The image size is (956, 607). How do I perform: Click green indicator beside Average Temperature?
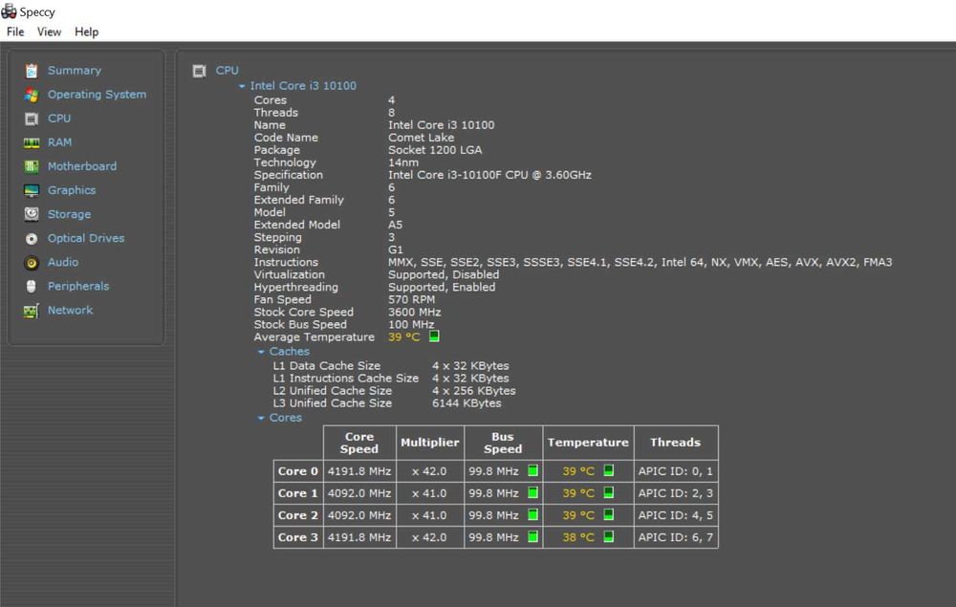(x=434, y=336)
